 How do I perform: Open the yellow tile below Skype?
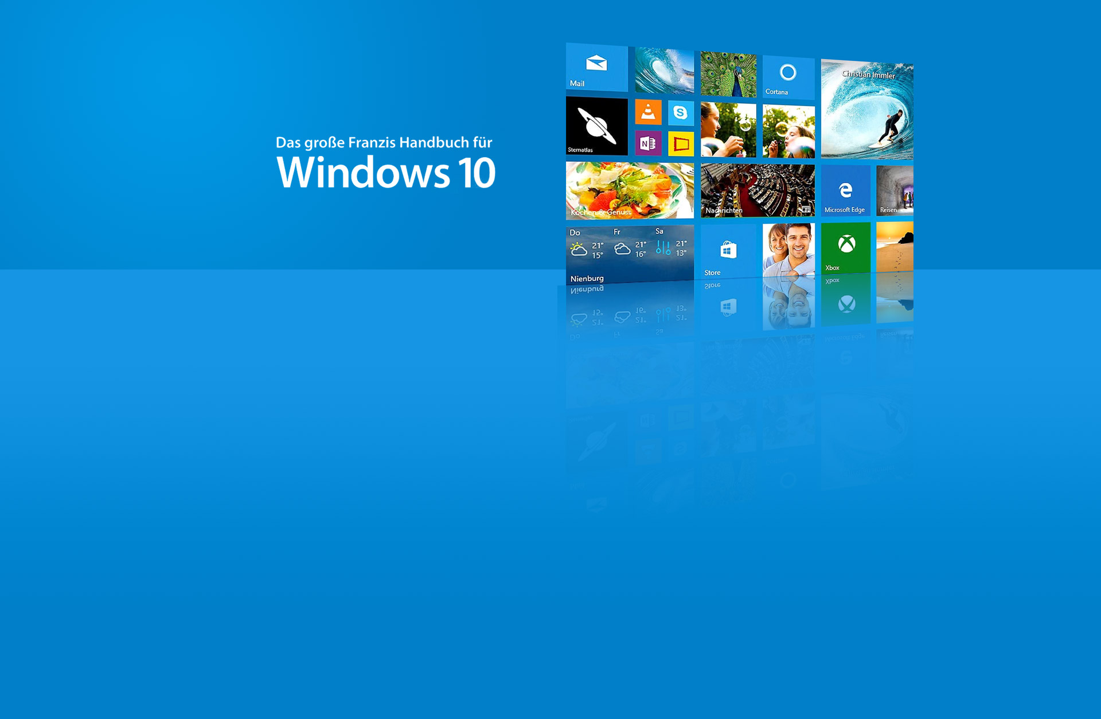coord(681,144)
